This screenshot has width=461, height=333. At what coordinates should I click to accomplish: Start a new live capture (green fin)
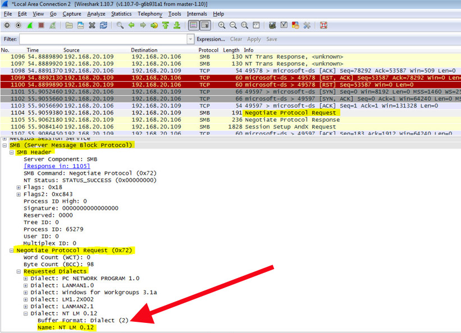(30, 26)
